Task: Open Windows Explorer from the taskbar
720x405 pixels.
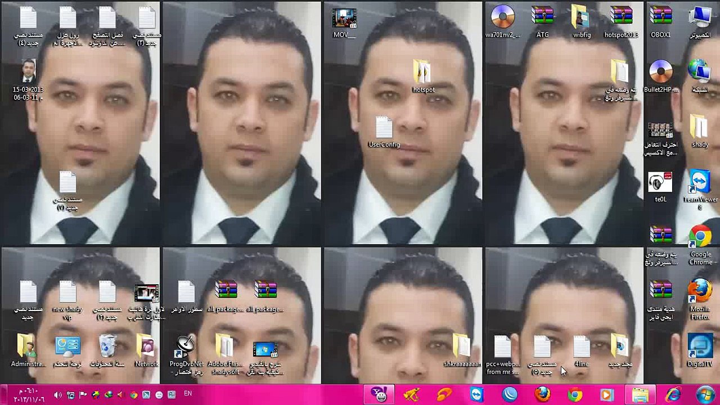Action: 640,395
